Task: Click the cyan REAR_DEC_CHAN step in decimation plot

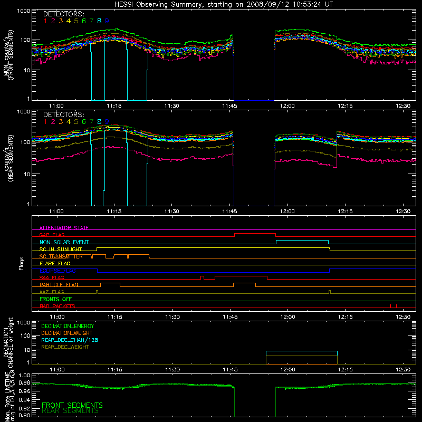Action: coord(301,351)
